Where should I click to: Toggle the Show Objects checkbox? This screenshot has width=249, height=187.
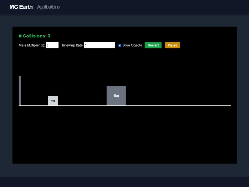pyautogui.click(x=119, y=45)
